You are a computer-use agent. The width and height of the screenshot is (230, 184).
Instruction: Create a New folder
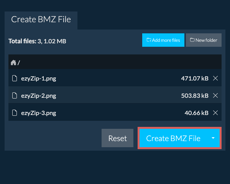[204, 40]
